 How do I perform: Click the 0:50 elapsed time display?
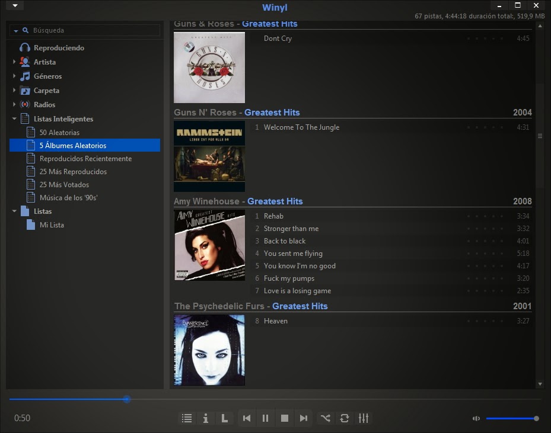[22, 418]
